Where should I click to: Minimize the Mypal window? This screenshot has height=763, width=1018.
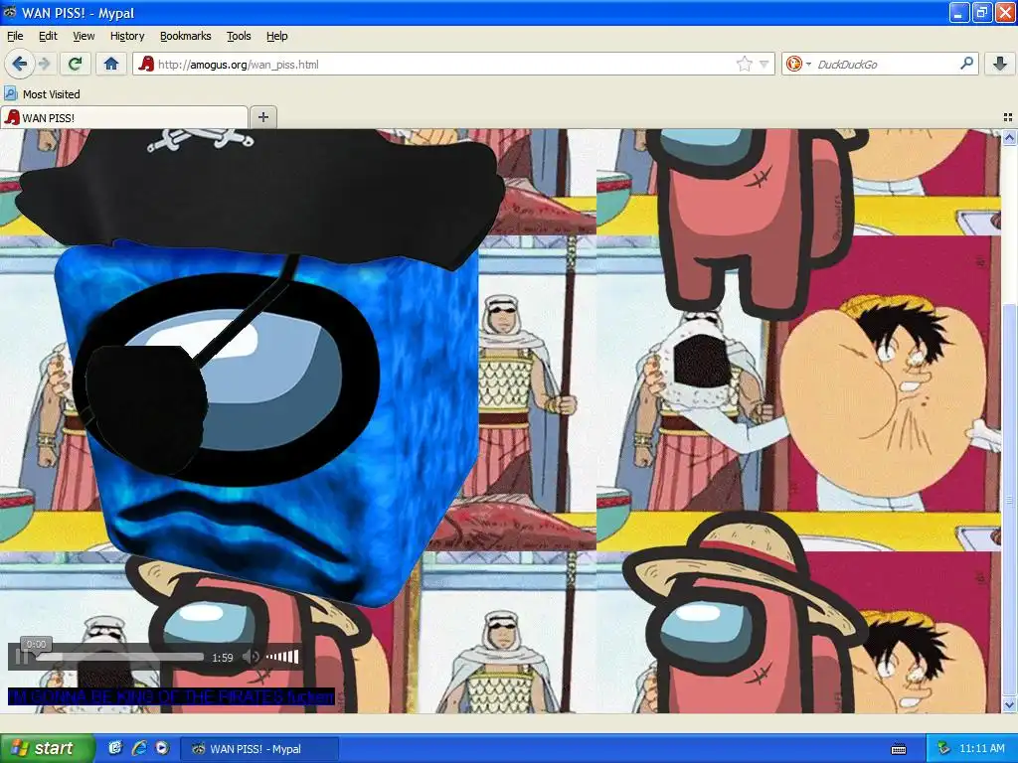click(959, 12)
